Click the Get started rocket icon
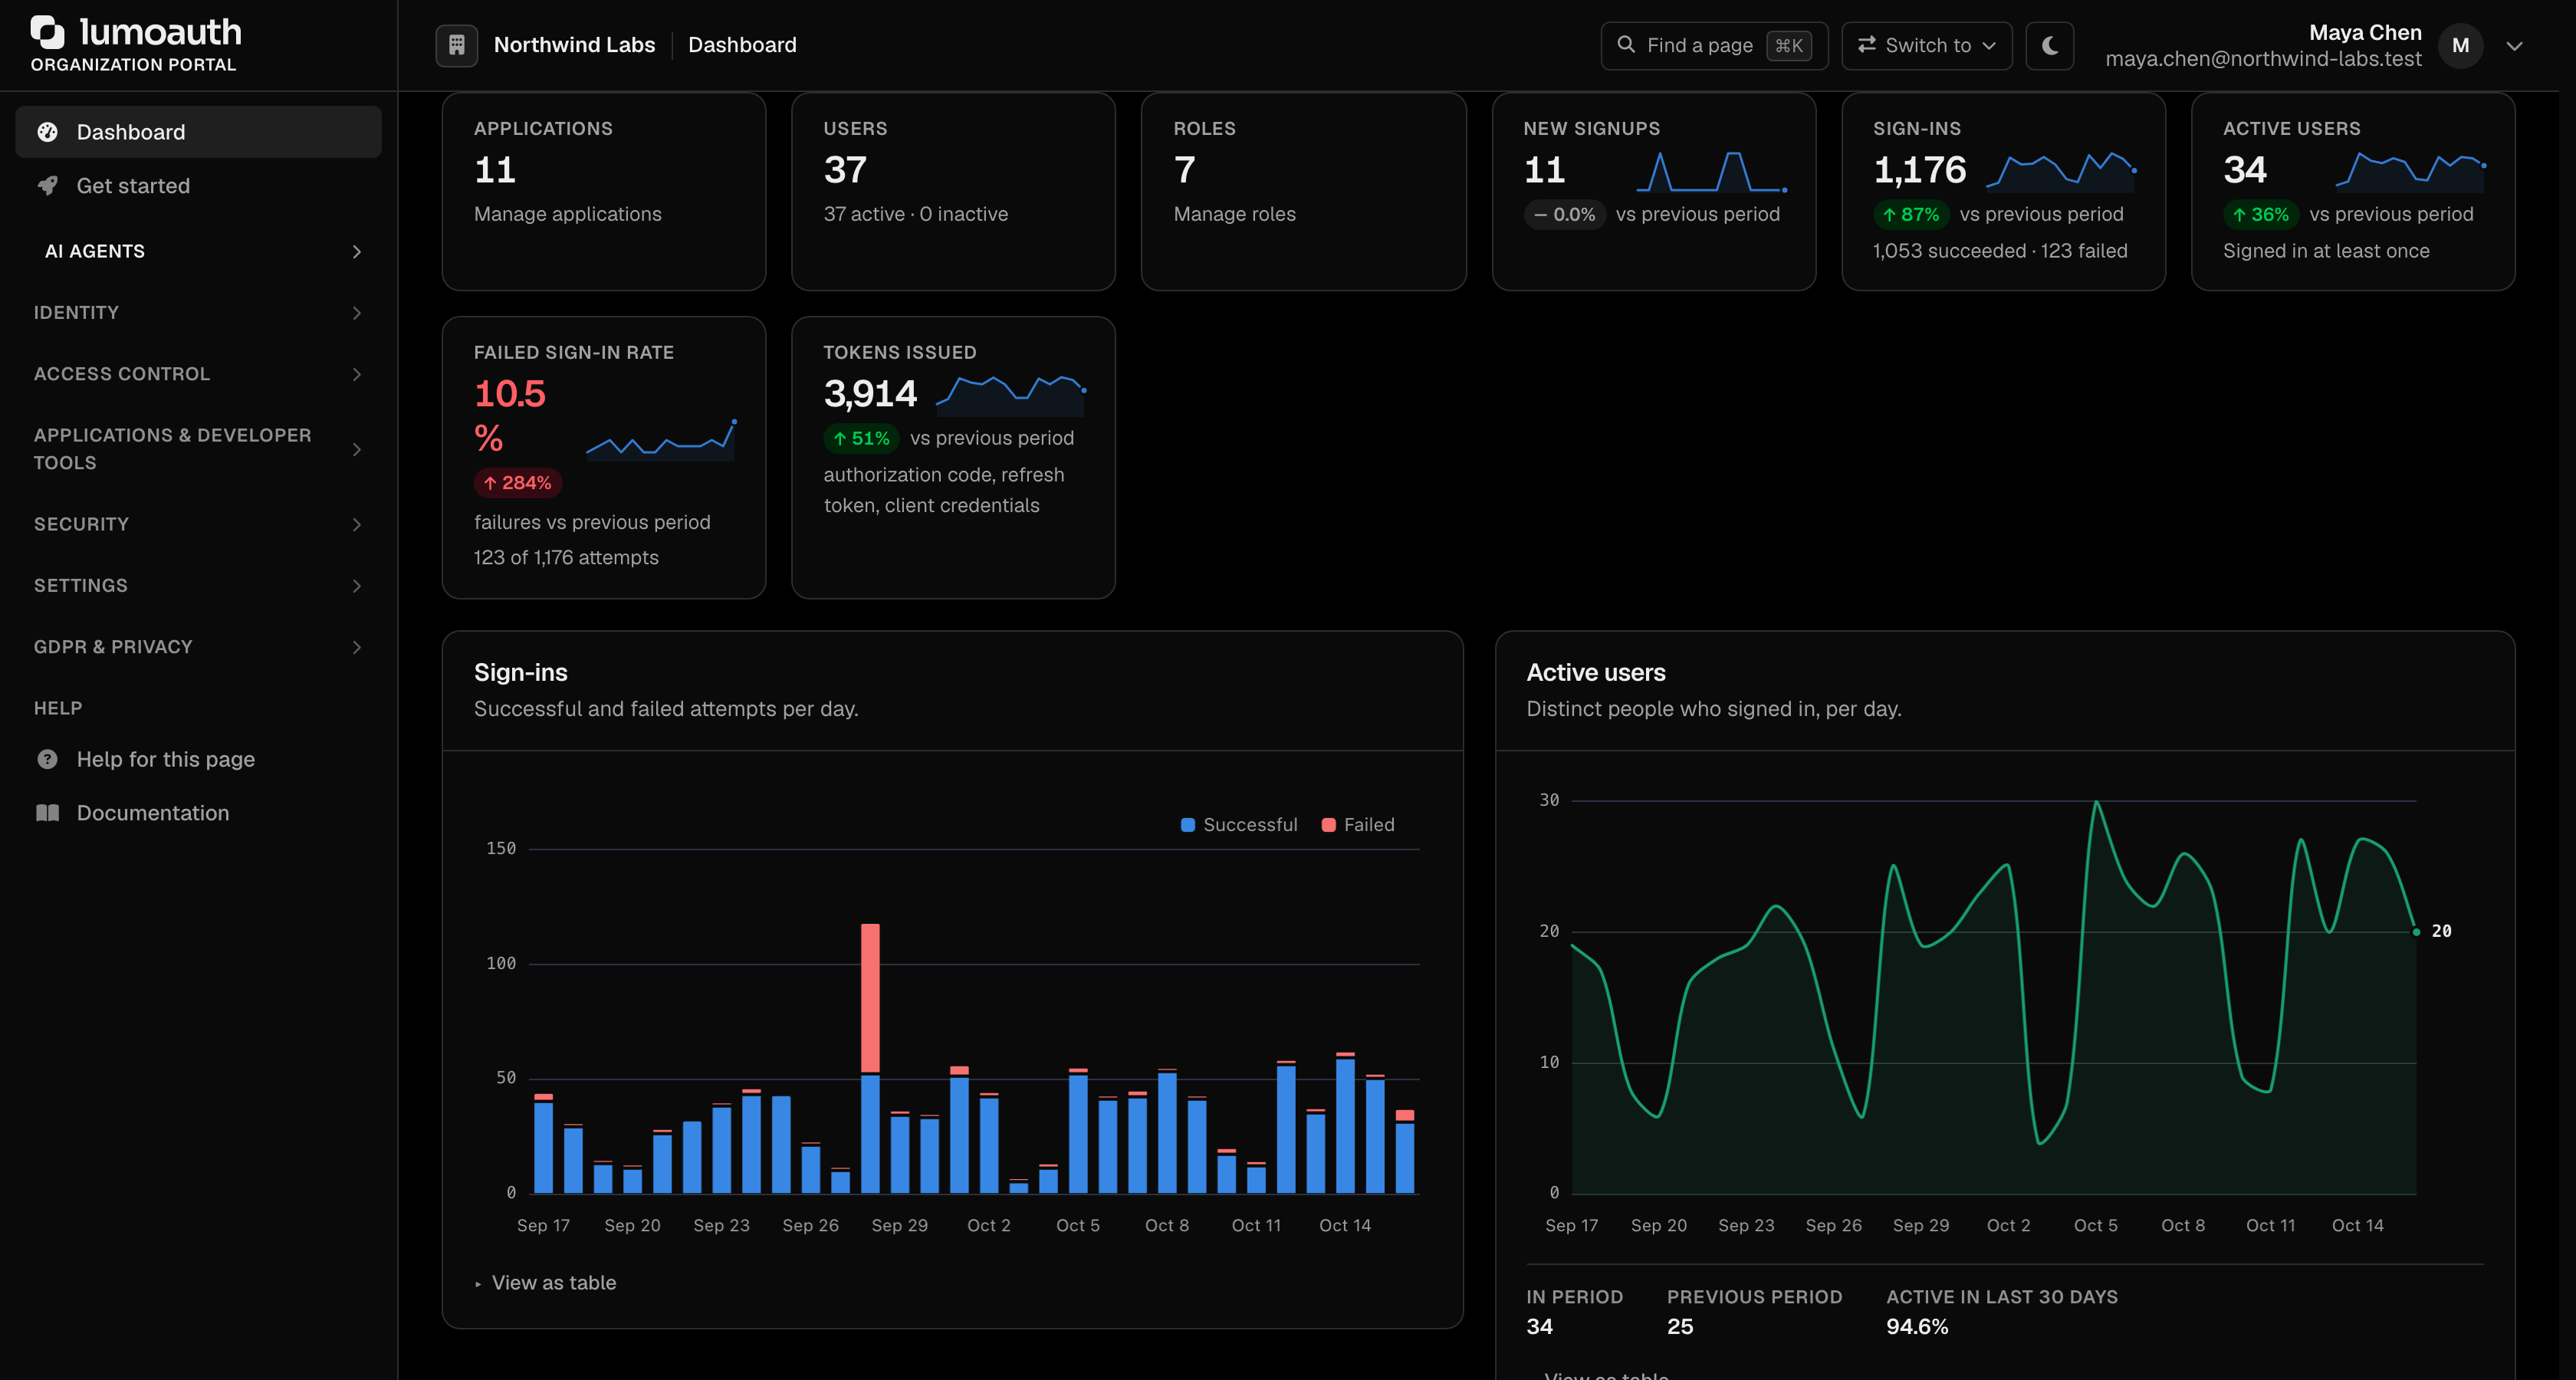The width and height of the screenshot is (2576, 1380). (47, 186)
